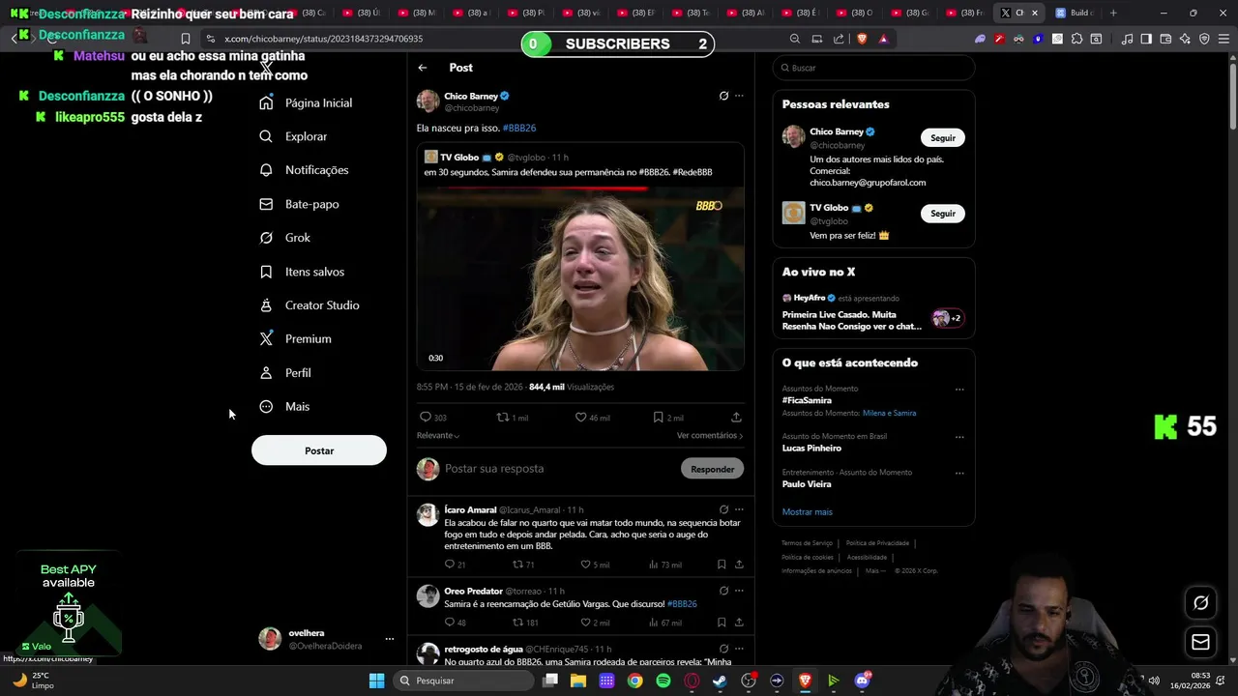Image resolution: width=1238 pixels, height=696 pixels.
Task: Follow Chico Barney with Seguir button
Action: coord(943,137)
